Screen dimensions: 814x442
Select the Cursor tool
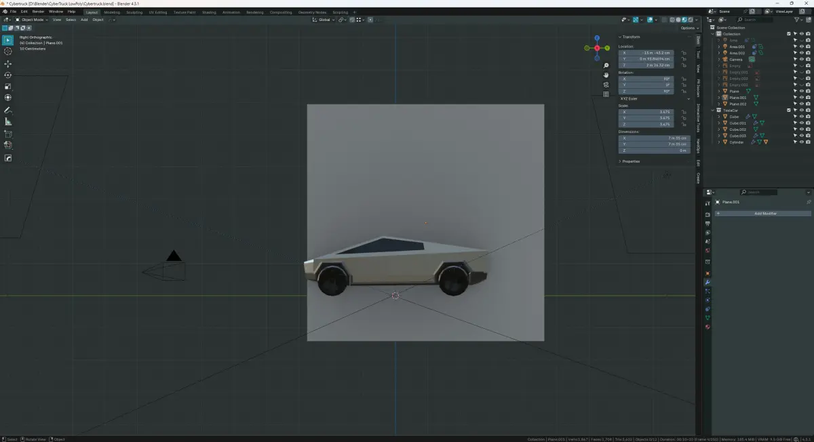pos(8,52)
